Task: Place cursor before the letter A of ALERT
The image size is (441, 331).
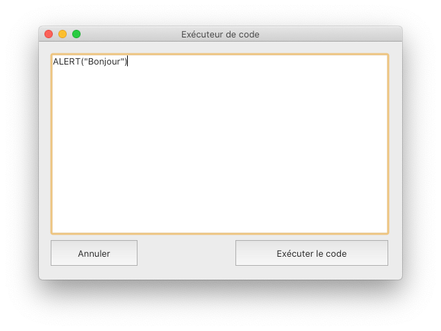Action: coord(53,62)
